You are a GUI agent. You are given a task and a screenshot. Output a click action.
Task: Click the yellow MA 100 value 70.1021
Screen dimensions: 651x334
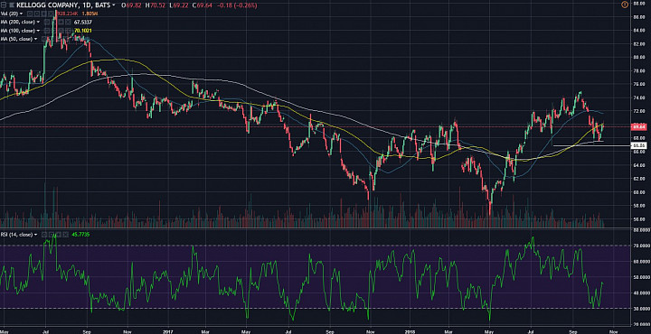[82, 31]
